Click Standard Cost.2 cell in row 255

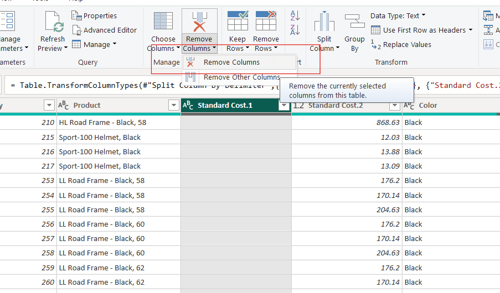pyautogui.click(x=347, y=210)
